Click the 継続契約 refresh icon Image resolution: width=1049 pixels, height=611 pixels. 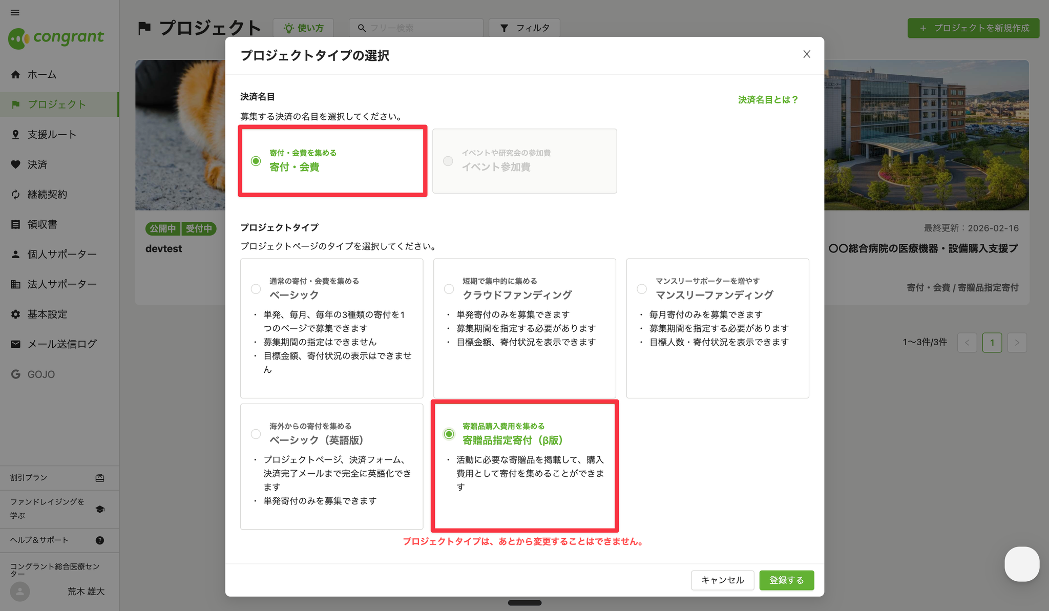tap(16, 195)
